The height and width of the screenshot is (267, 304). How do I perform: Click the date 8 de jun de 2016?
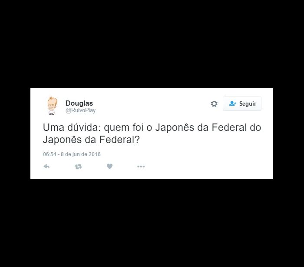(x=81, y=154)
